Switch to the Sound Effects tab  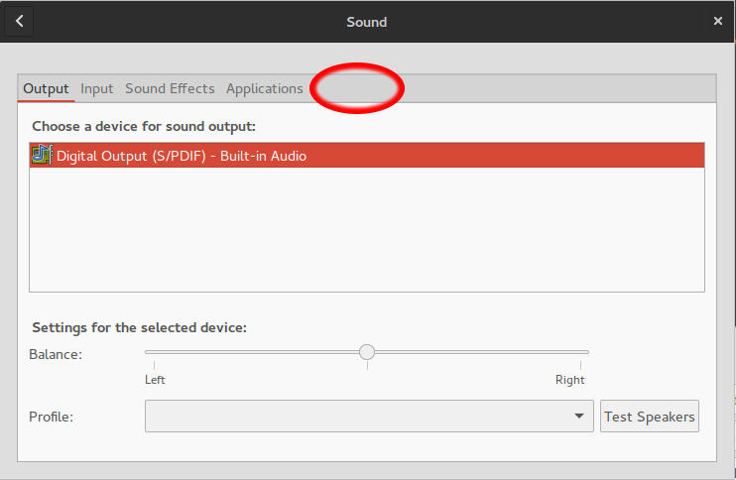click(170, 88)
